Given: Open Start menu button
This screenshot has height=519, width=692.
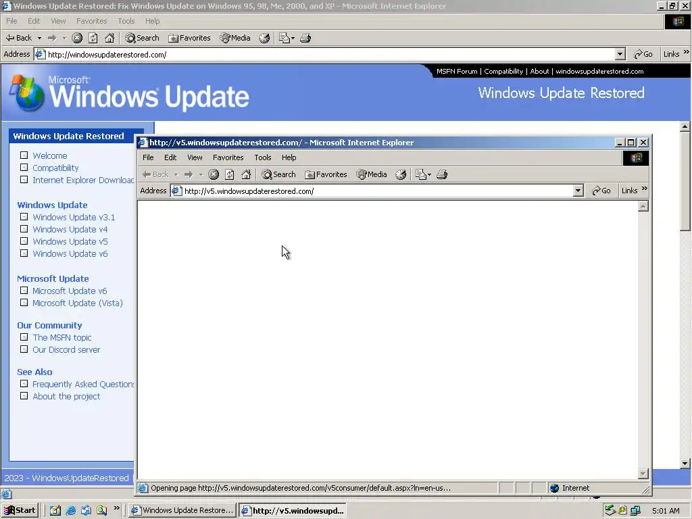Looking at the screenshot, I should tap(20, 510).
